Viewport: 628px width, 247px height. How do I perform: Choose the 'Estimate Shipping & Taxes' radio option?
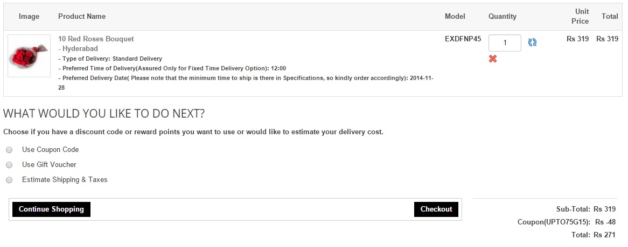9,180
